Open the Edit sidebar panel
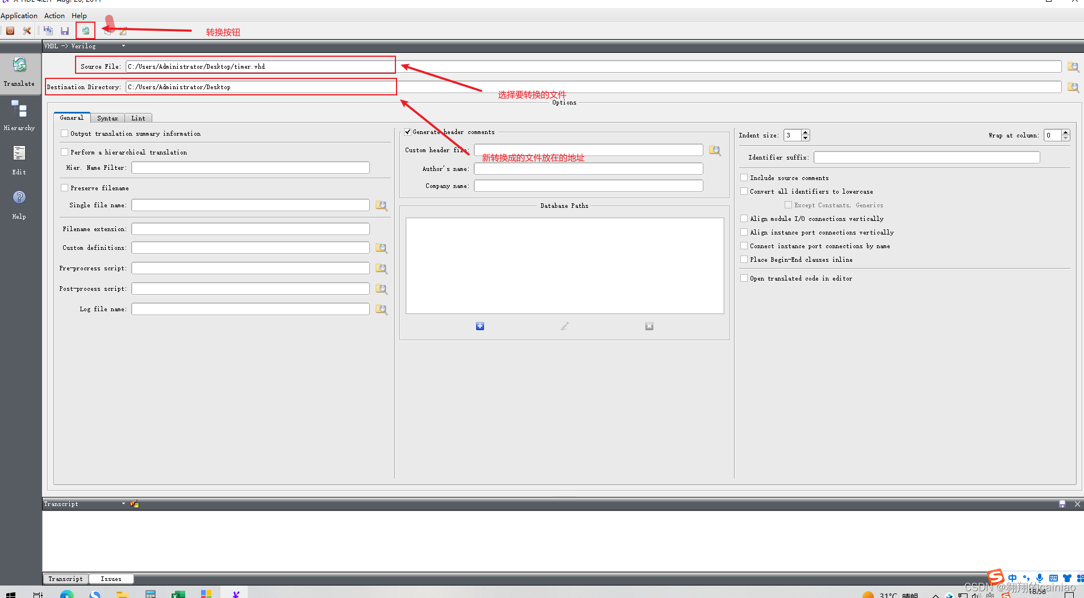This screenshot has height=598, width=1084. 20,160
